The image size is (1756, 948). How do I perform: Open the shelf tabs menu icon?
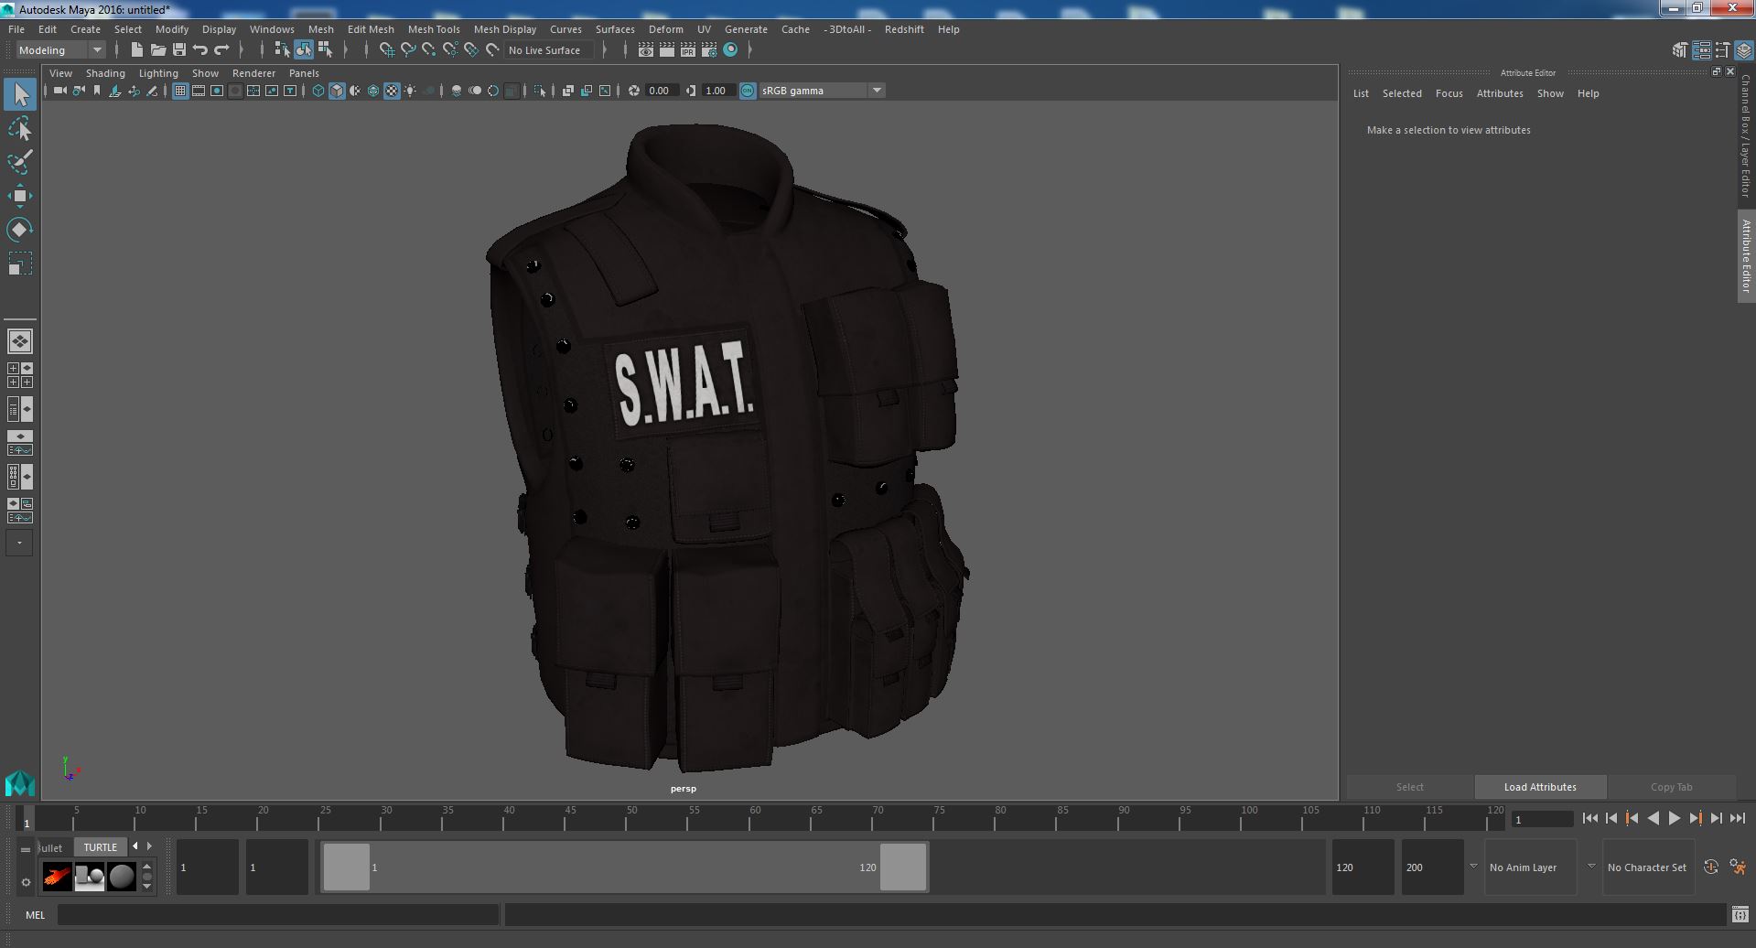[26, 849]
